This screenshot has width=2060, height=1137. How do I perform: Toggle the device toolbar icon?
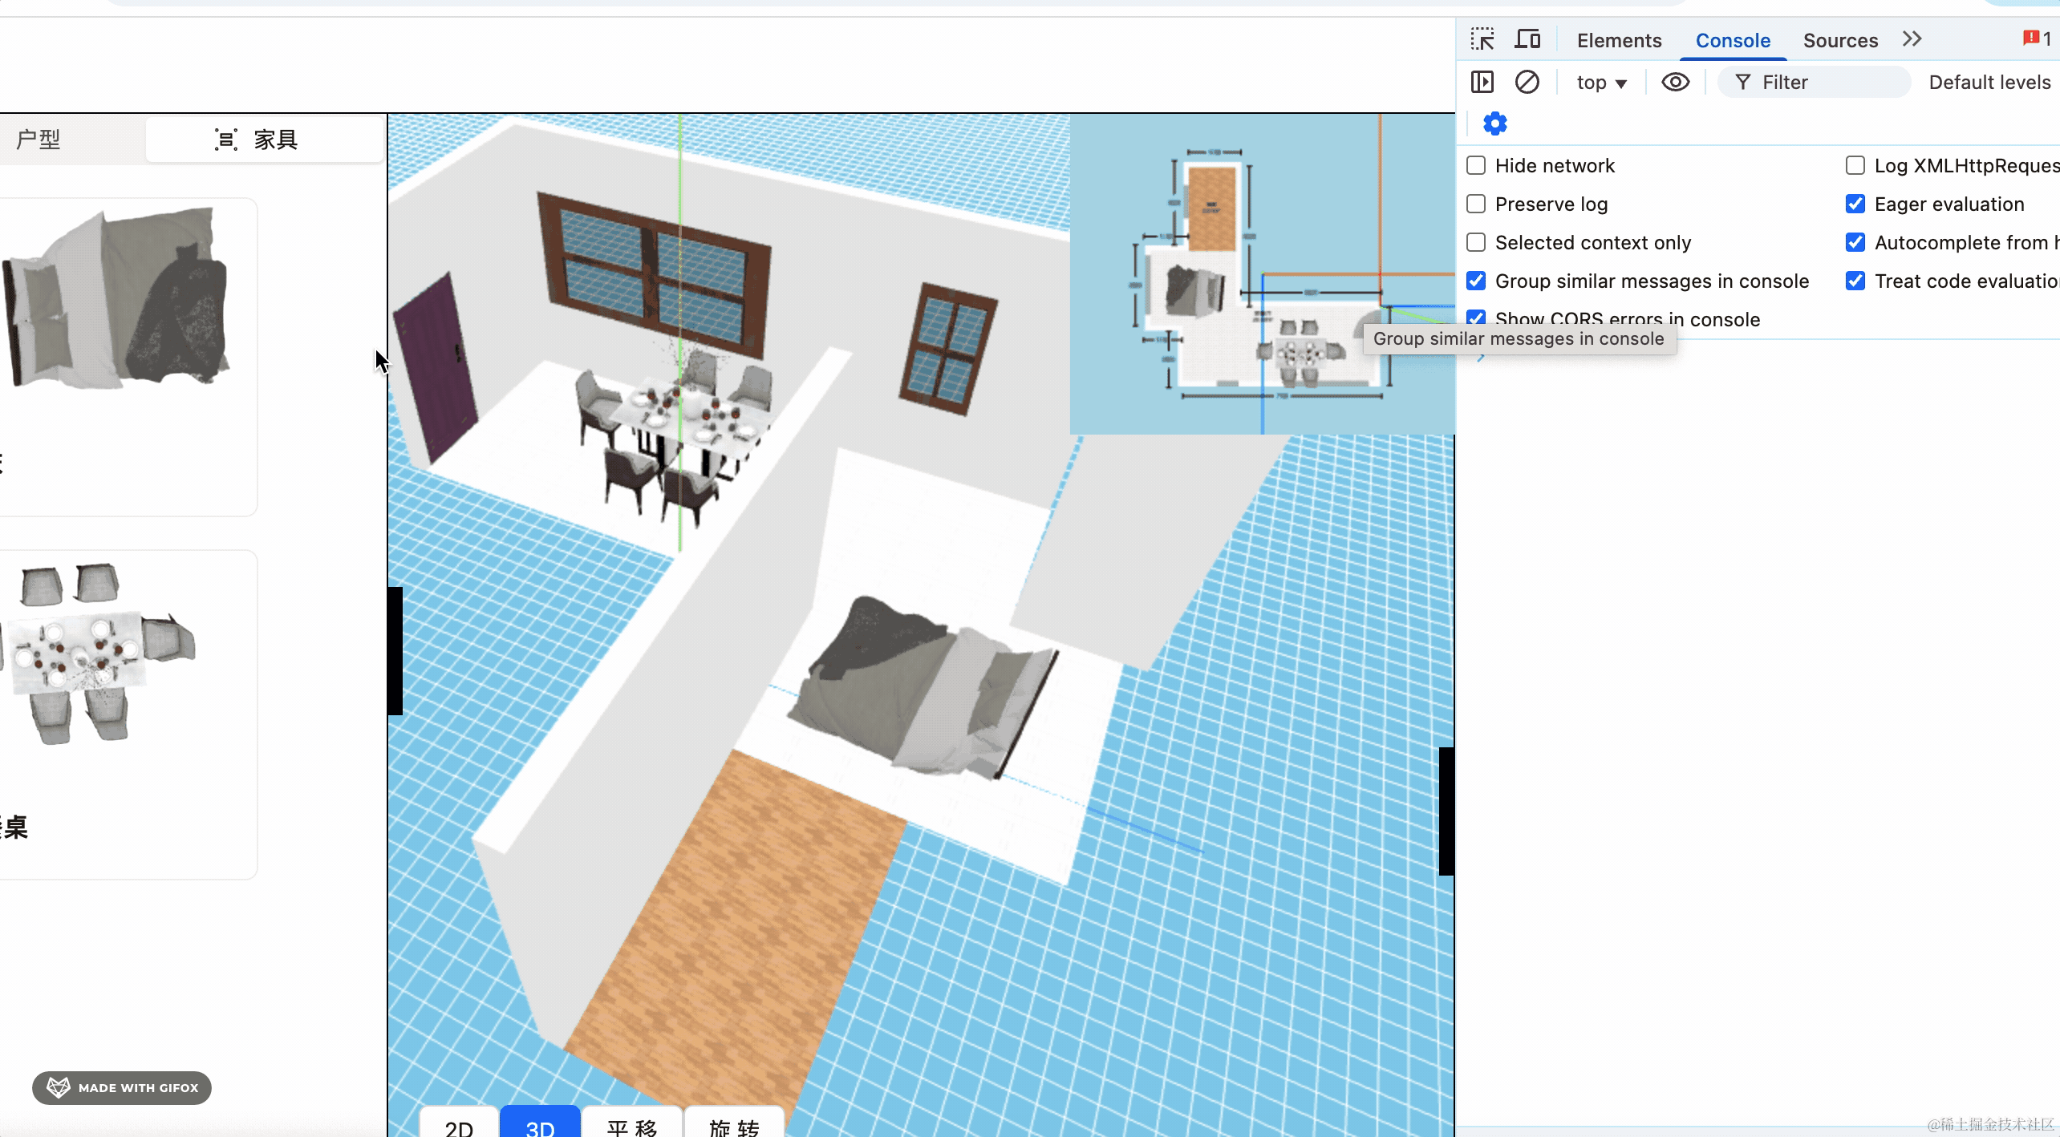click(1527, 39)
